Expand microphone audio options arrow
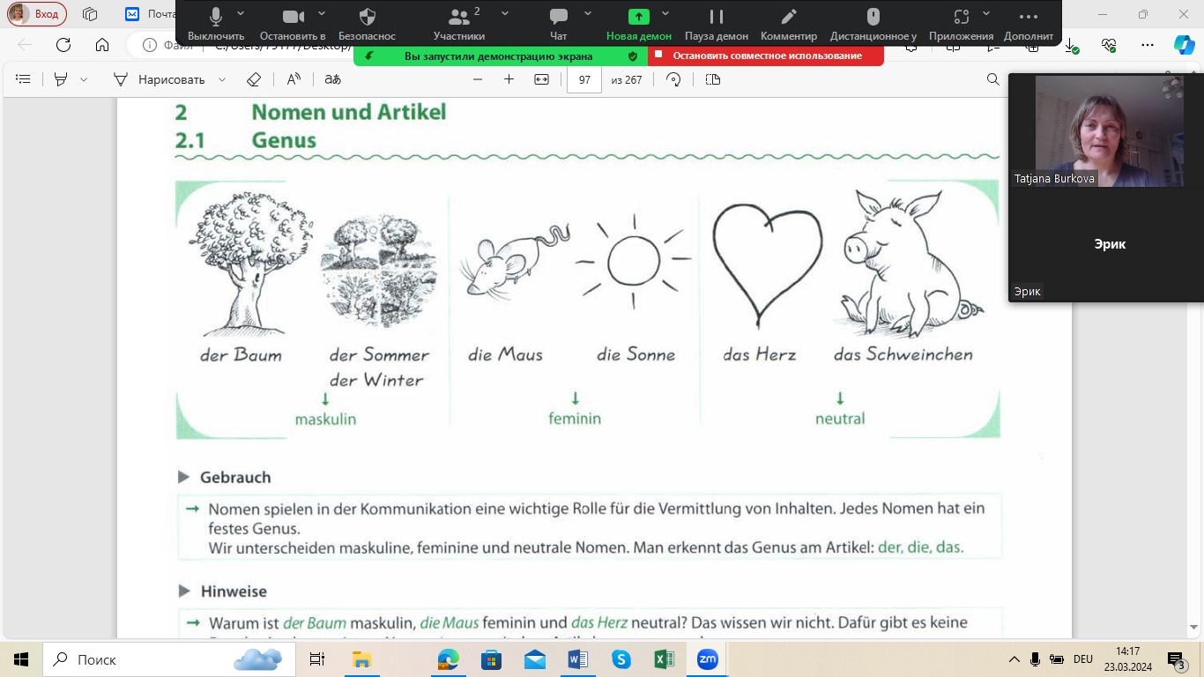Image resolution: width=1204 pixels, height=677 pixels. (x=241, y=14)
